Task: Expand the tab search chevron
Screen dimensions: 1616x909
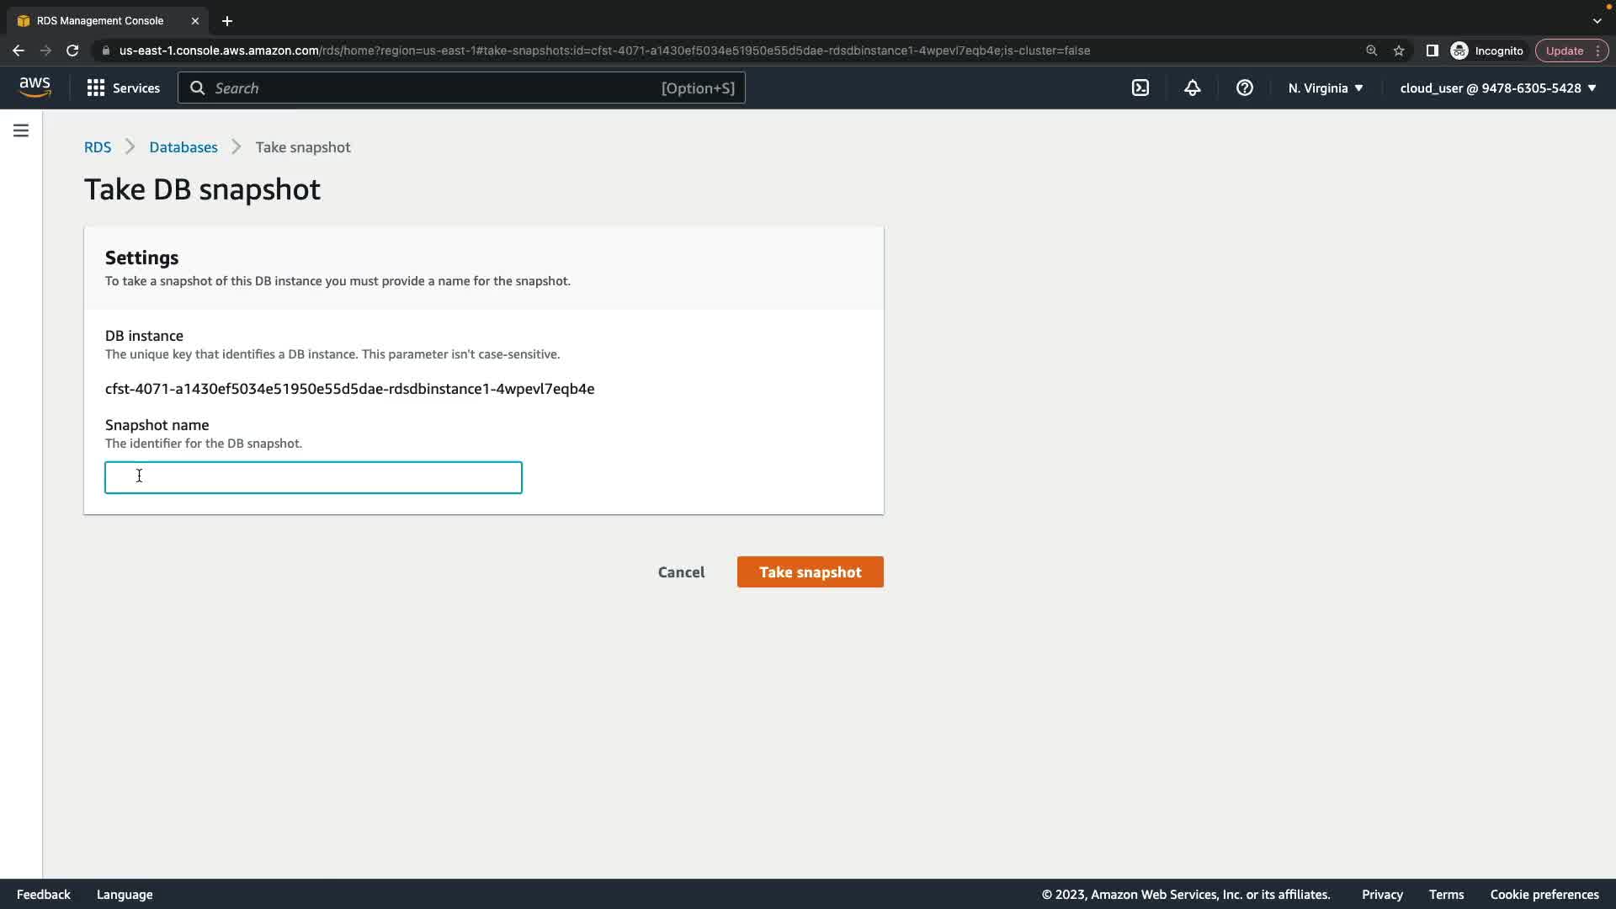Action: click(x=1597, y=20)
